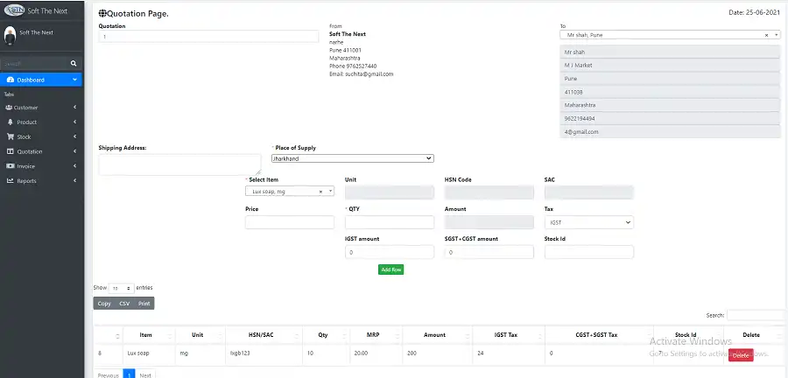Open the Tax type dropdown
Image resolution: width=788 pixels, height=378 pixels.
point(588,223)
